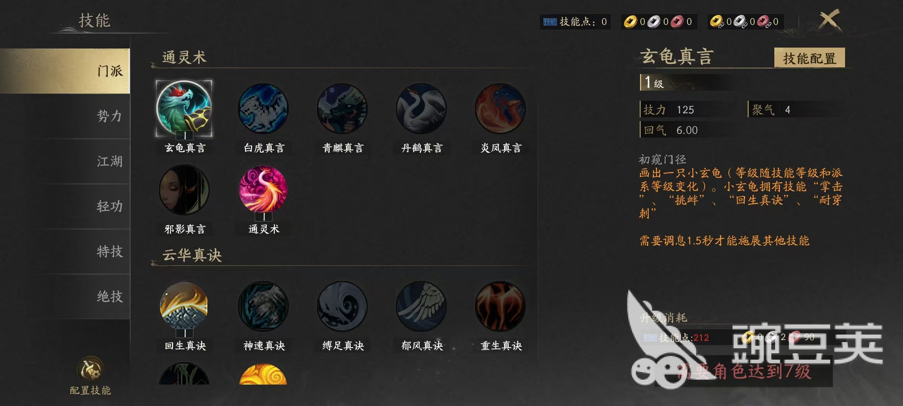
Task: Select the 郁风真诀 wing skill icon
Action: [x=421, y=306]
